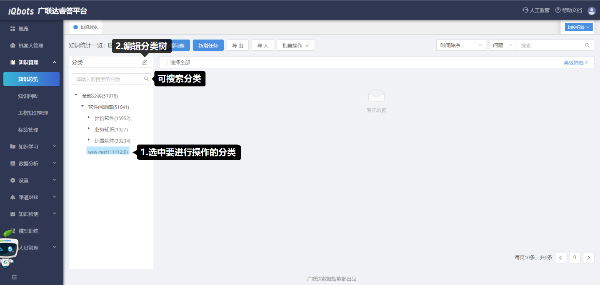Viewport: 600px width, 285px height.
Task: Click the magnifier icon in the top search box
Action: point(587,45)
